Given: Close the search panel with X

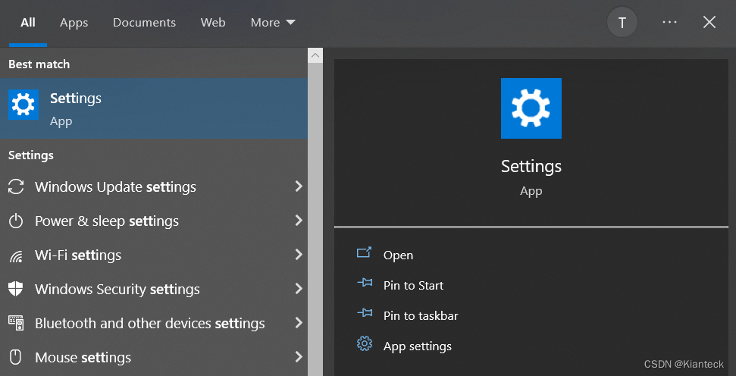Looking at the screenshot, I should point(709,22).
